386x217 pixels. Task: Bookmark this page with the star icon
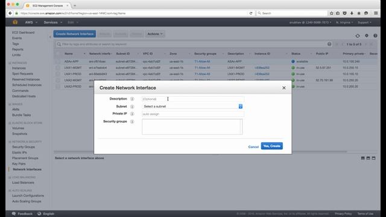pyautogui.click(x=332, y=13)
